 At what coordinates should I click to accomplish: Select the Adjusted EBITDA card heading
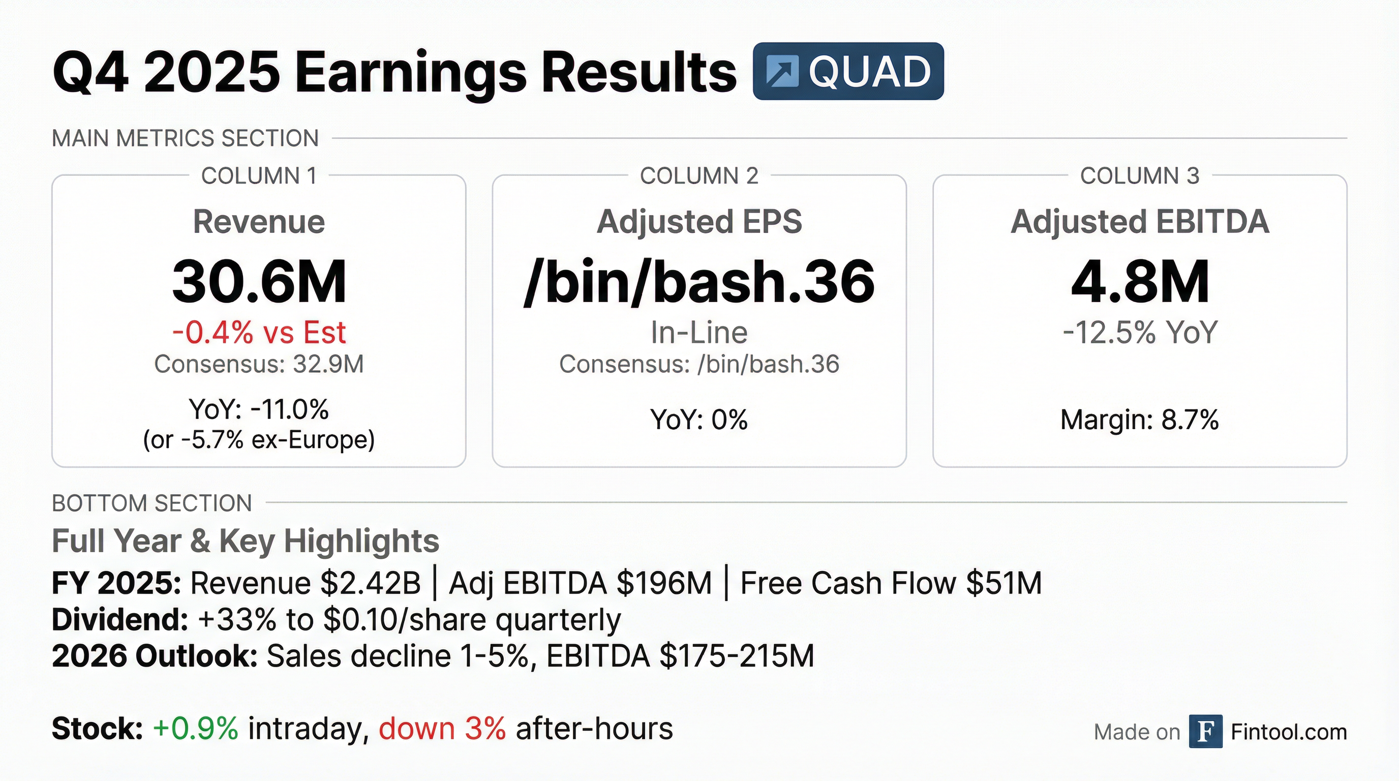pyautogui.click(x=1139, y=222)
